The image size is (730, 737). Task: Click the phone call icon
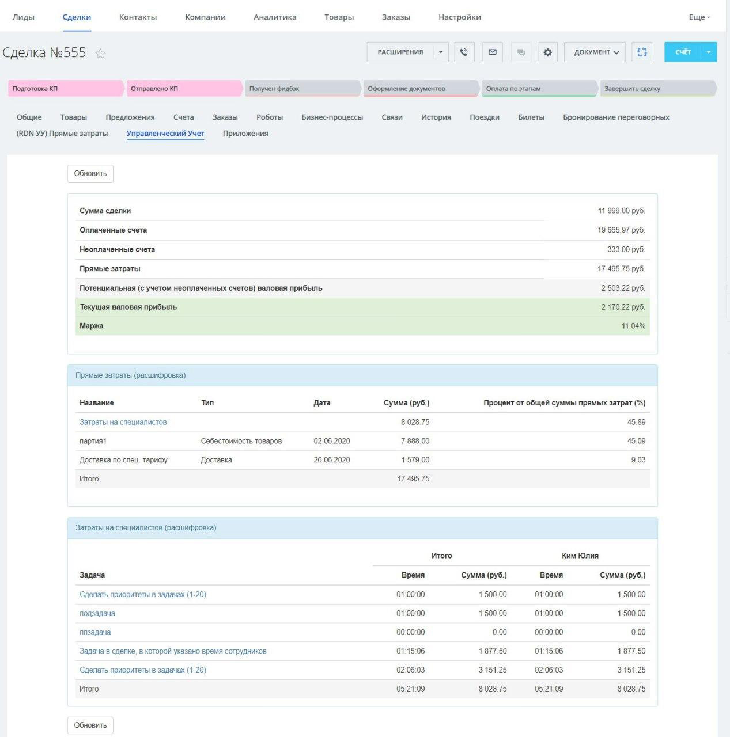(464, 52)
